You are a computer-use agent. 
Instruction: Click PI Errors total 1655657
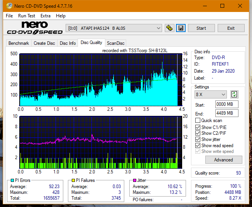click(51, 198)
